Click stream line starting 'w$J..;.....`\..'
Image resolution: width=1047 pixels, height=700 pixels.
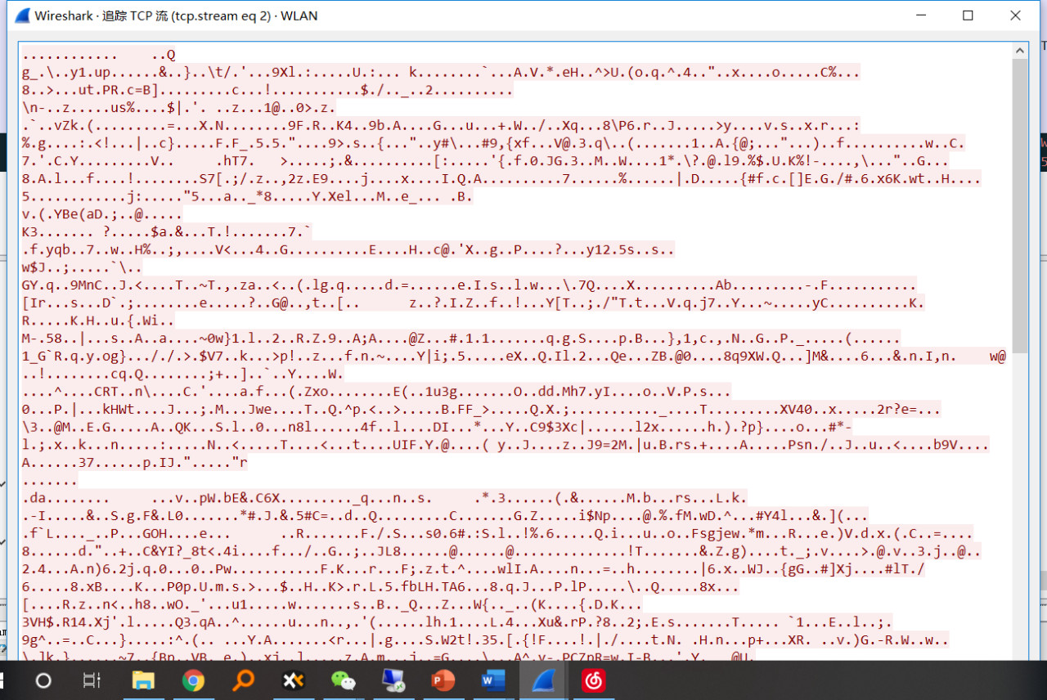pyautogui.click(x=82, y=267)
